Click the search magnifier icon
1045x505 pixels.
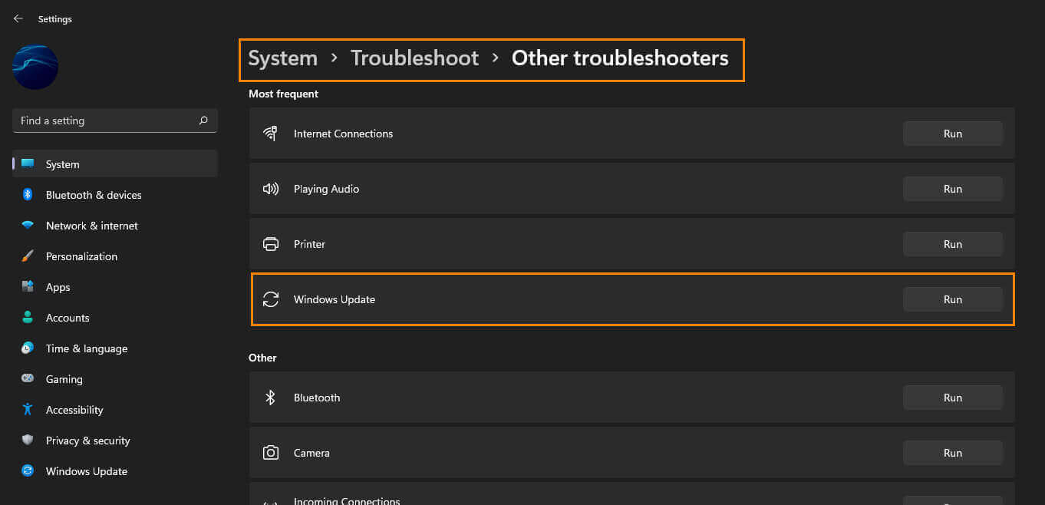click(203, 120)
